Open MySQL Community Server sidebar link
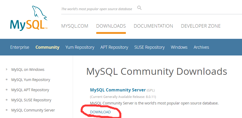The width and height of the screenshot is (242, 118). (x=33, y=110)
